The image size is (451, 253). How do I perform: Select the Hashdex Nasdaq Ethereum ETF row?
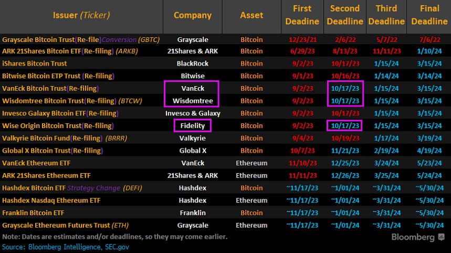pyautogui.click(x=51, y=200)
